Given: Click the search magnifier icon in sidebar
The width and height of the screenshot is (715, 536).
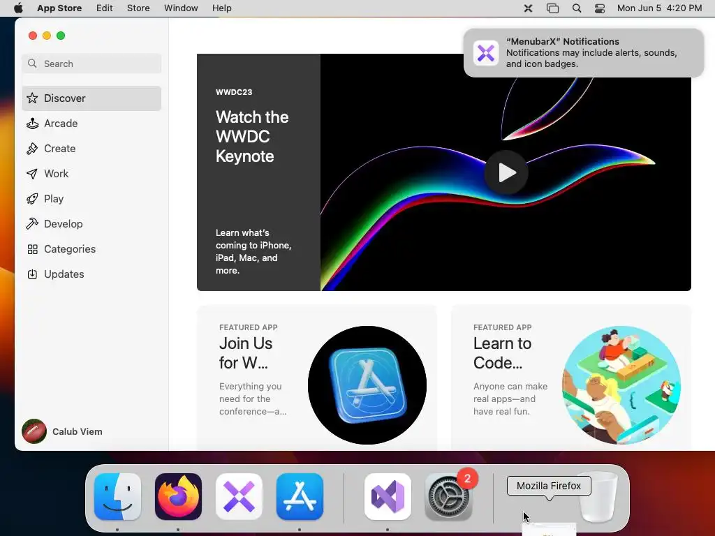Looking at the screenshot, I should (x=32, y=64).
